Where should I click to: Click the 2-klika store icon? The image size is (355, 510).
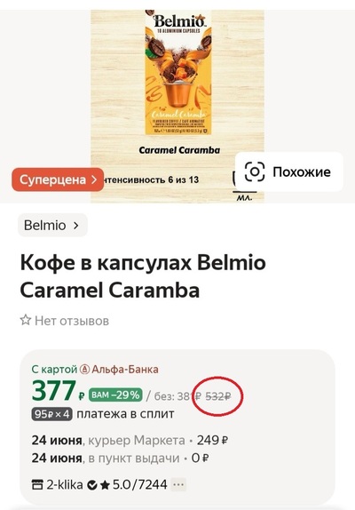tap(37, 484)
